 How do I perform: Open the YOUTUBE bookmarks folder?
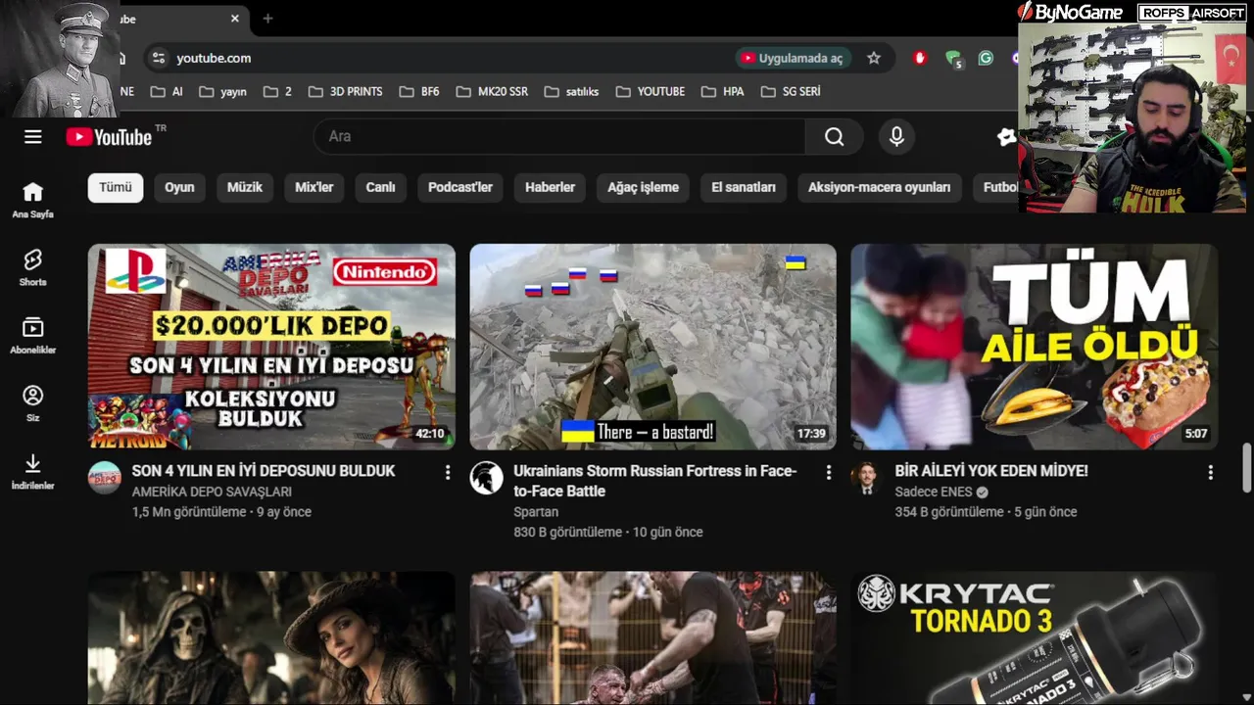click(x=651, y=91)
